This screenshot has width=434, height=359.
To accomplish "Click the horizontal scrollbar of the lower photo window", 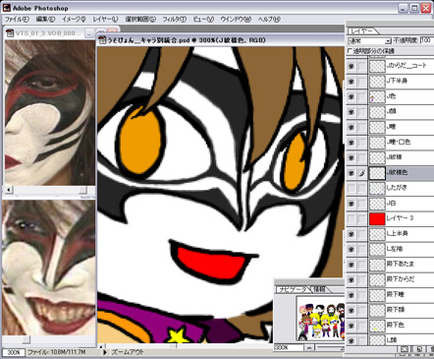I will [49, 339].
